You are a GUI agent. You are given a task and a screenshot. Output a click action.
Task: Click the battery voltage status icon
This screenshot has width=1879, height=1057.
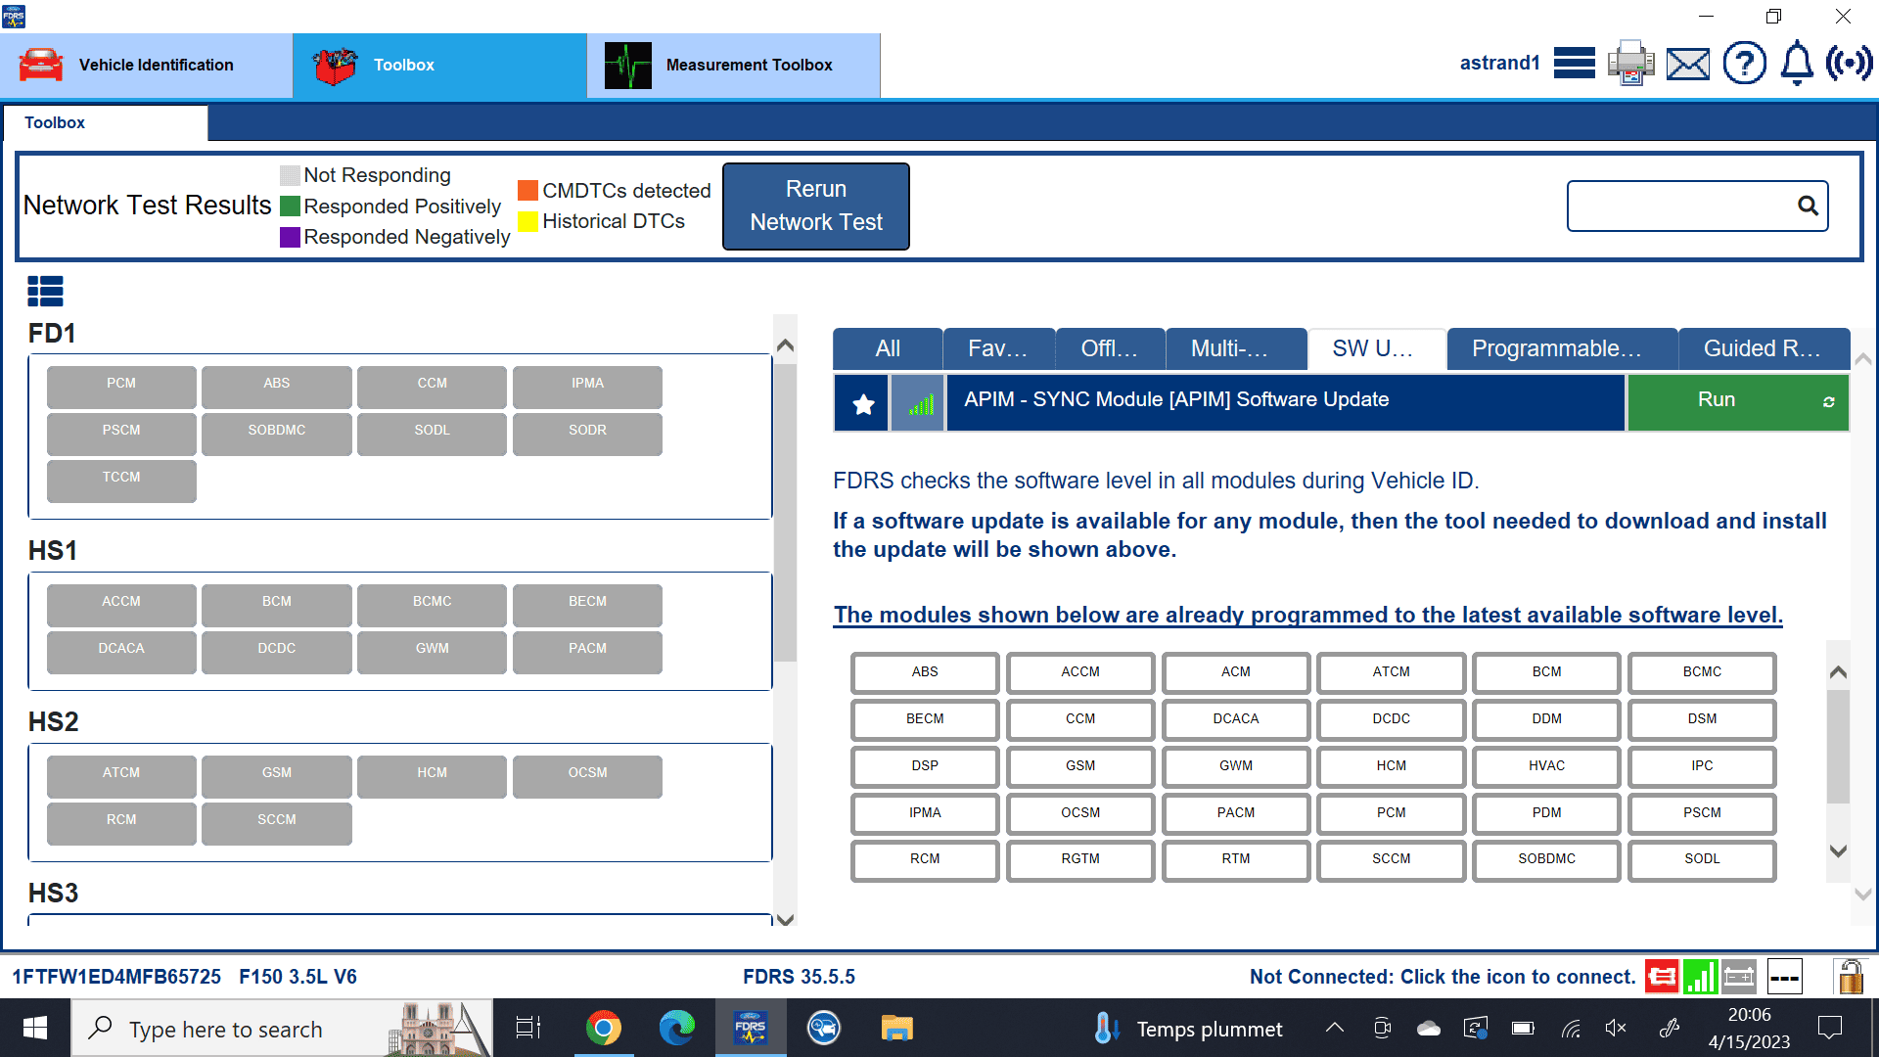point(1739,976)
